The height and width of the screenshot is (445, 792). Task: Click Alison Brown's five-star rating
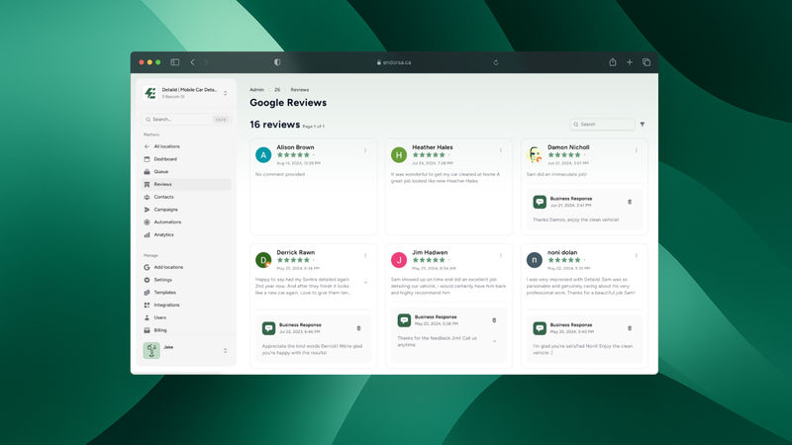tap(293, 155)
